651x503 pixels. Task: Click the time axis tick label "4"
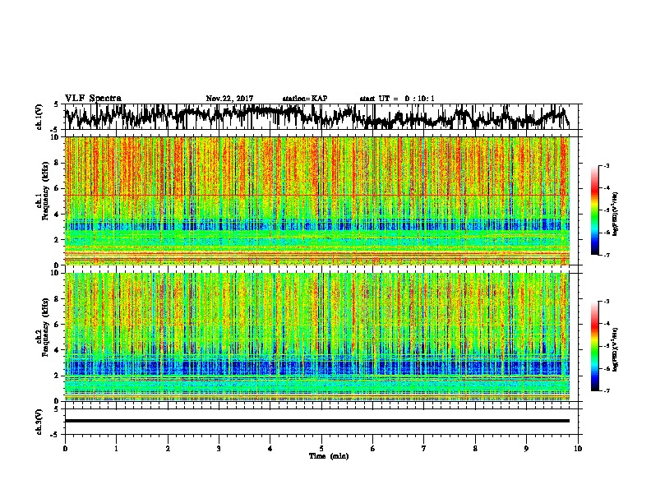[270, 449]
